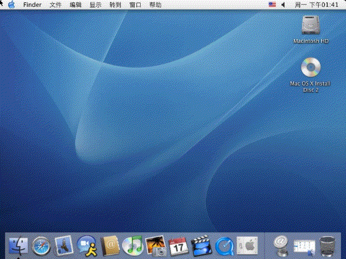Open the 文件 menu

[x=55, y=5]
